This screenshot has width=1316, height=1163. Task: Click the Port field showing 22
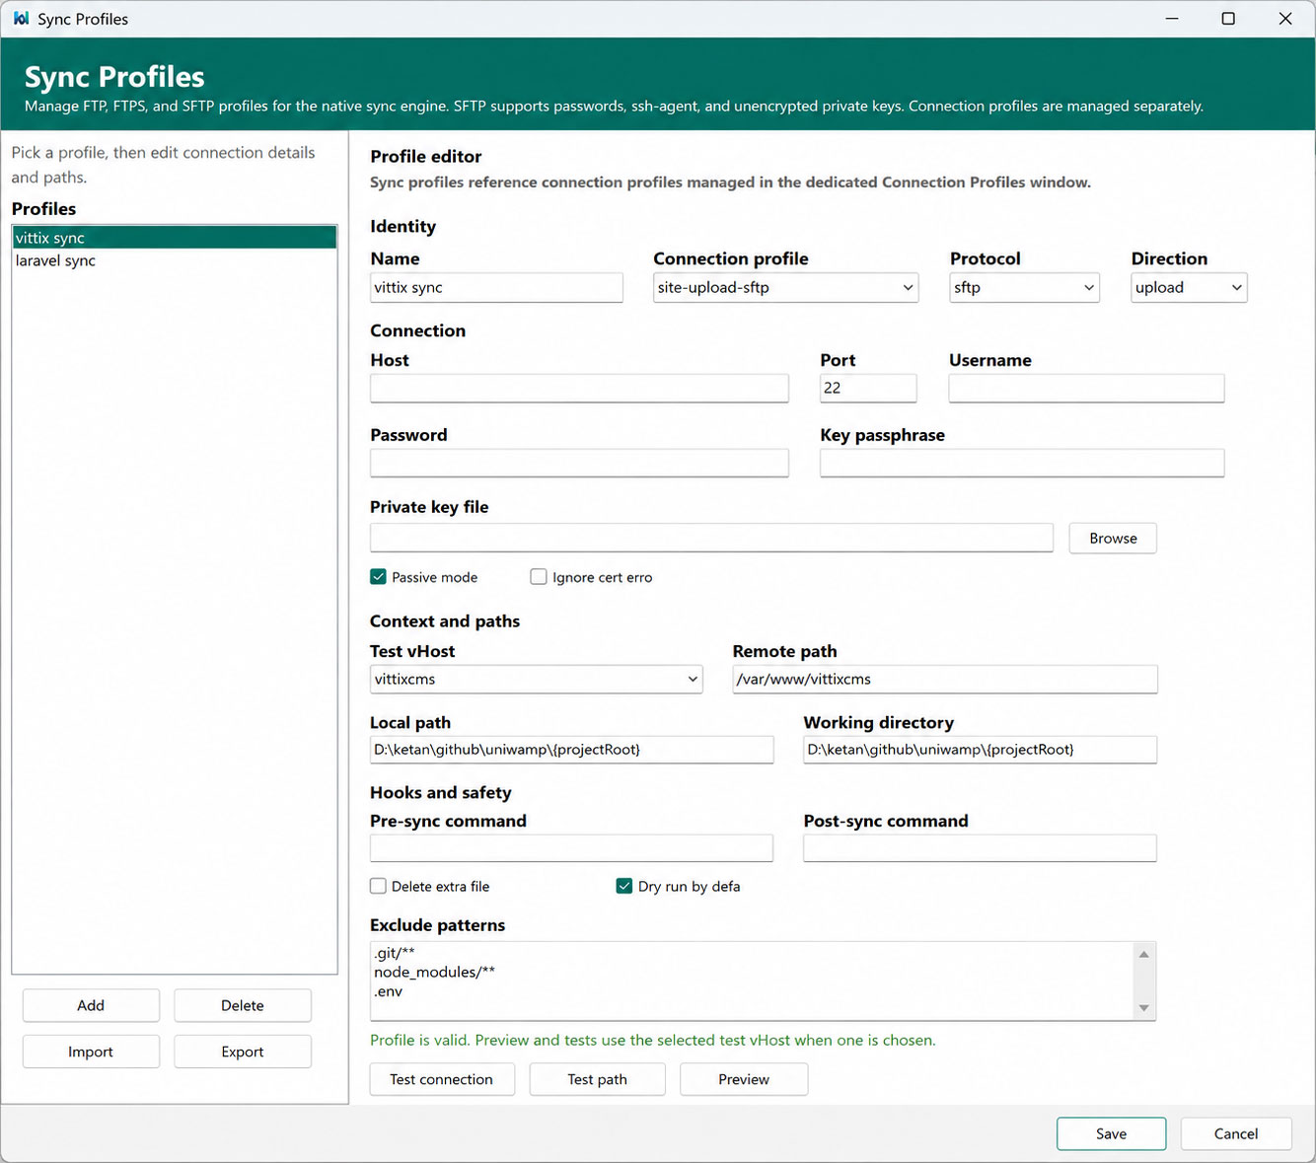pyautogui.click(x=868, y=389)
